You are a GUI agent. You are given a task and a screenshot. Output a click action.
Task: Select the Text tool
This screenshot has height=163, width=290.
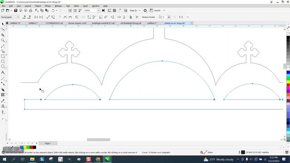3,72
